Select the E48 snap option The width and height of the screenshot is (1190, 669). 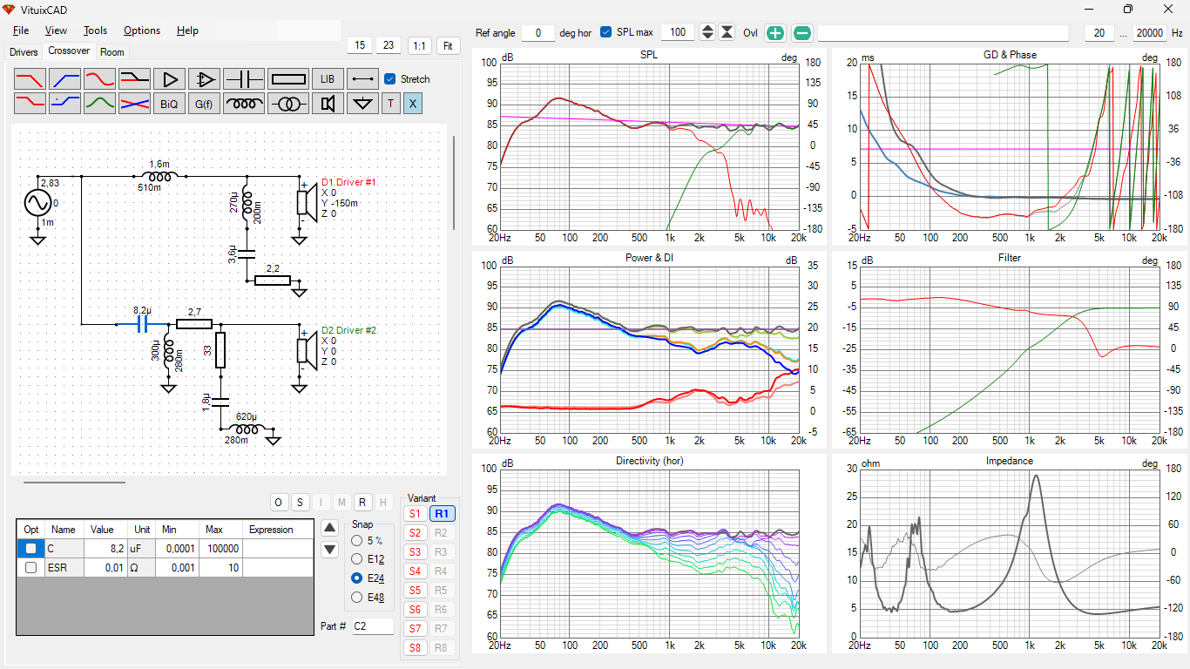pos(356,597)
